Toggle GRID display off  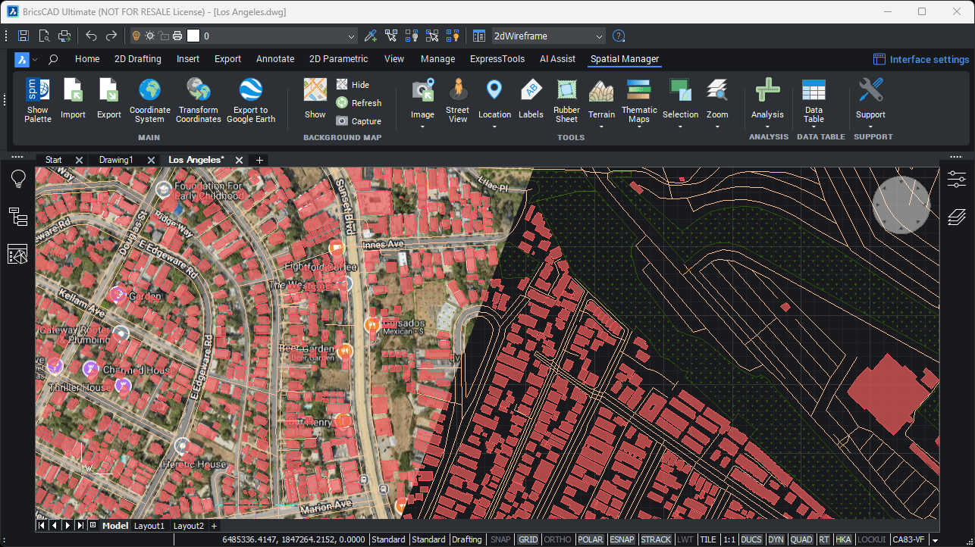coord(528,539)
